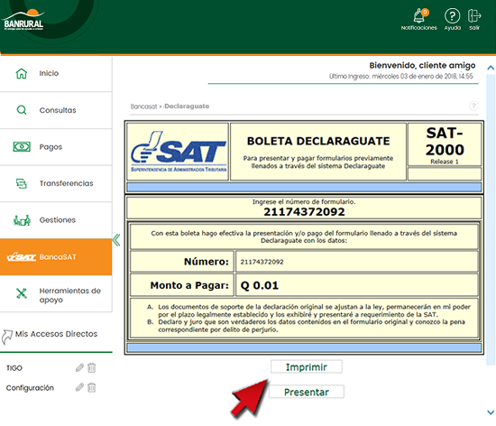Click the Ingrese el número de formulario text
This screenshot has width=496, height=426.
(x=304, y=201)
